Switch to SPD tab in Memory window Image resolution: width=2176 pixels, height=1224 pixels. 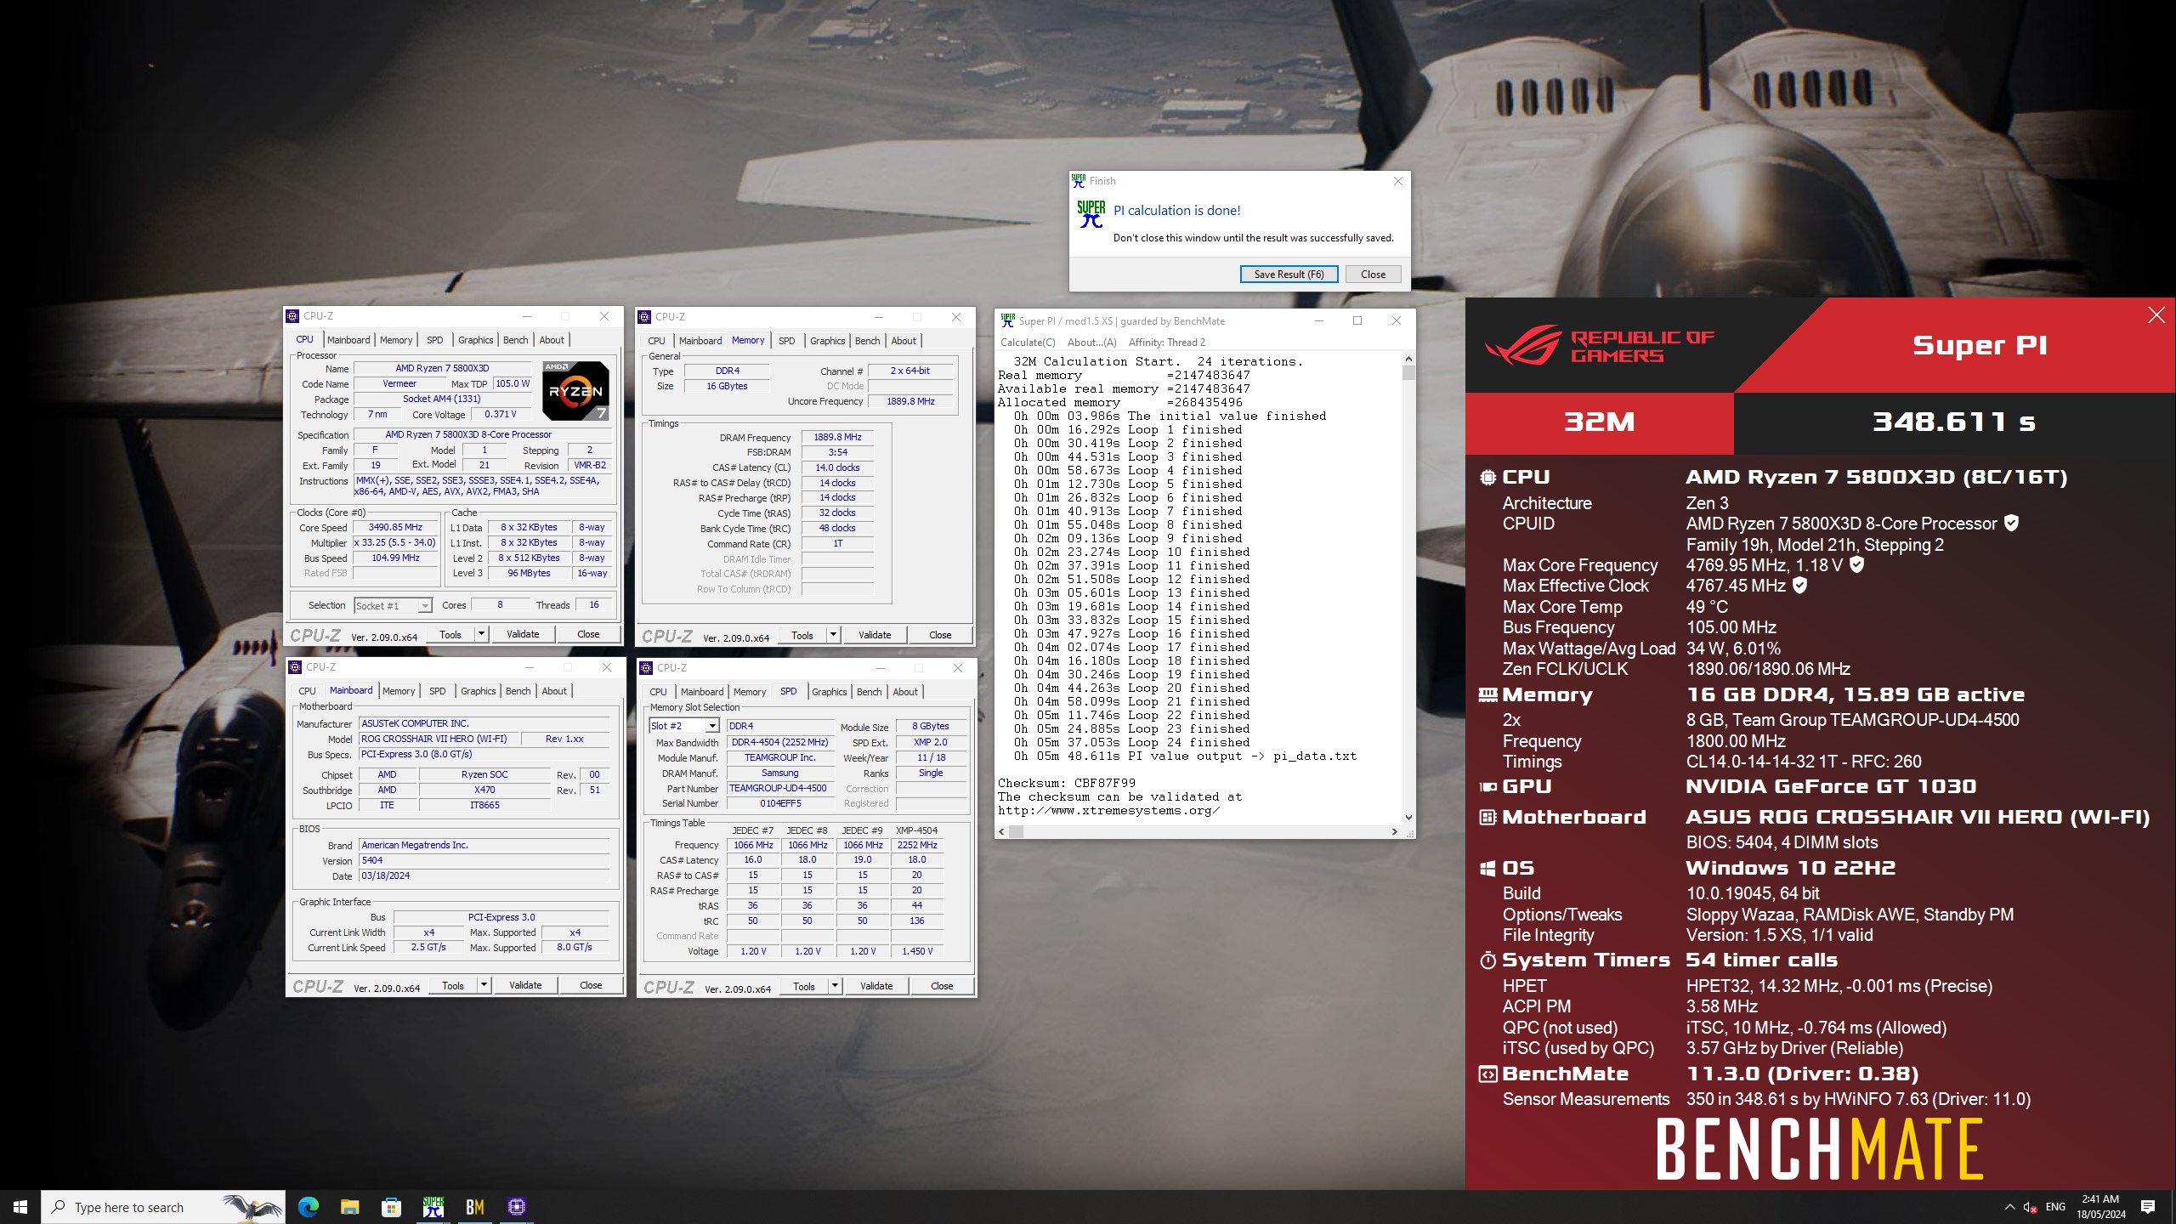(x=787, y=341)
